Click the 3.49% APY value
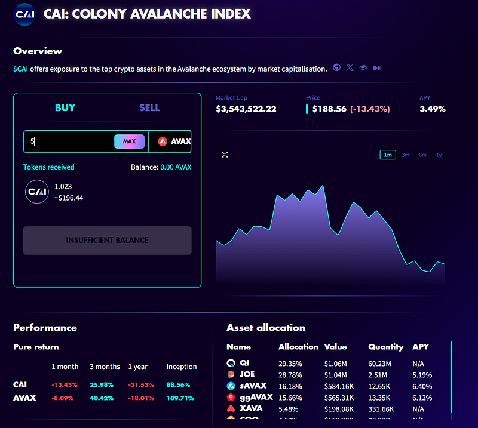478x428 pixels. coord(432,109)
